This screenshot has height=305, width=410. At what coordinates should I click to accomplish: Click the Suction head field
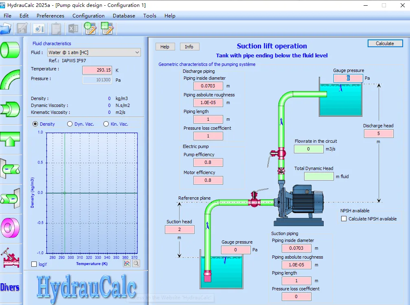[180, 229]
